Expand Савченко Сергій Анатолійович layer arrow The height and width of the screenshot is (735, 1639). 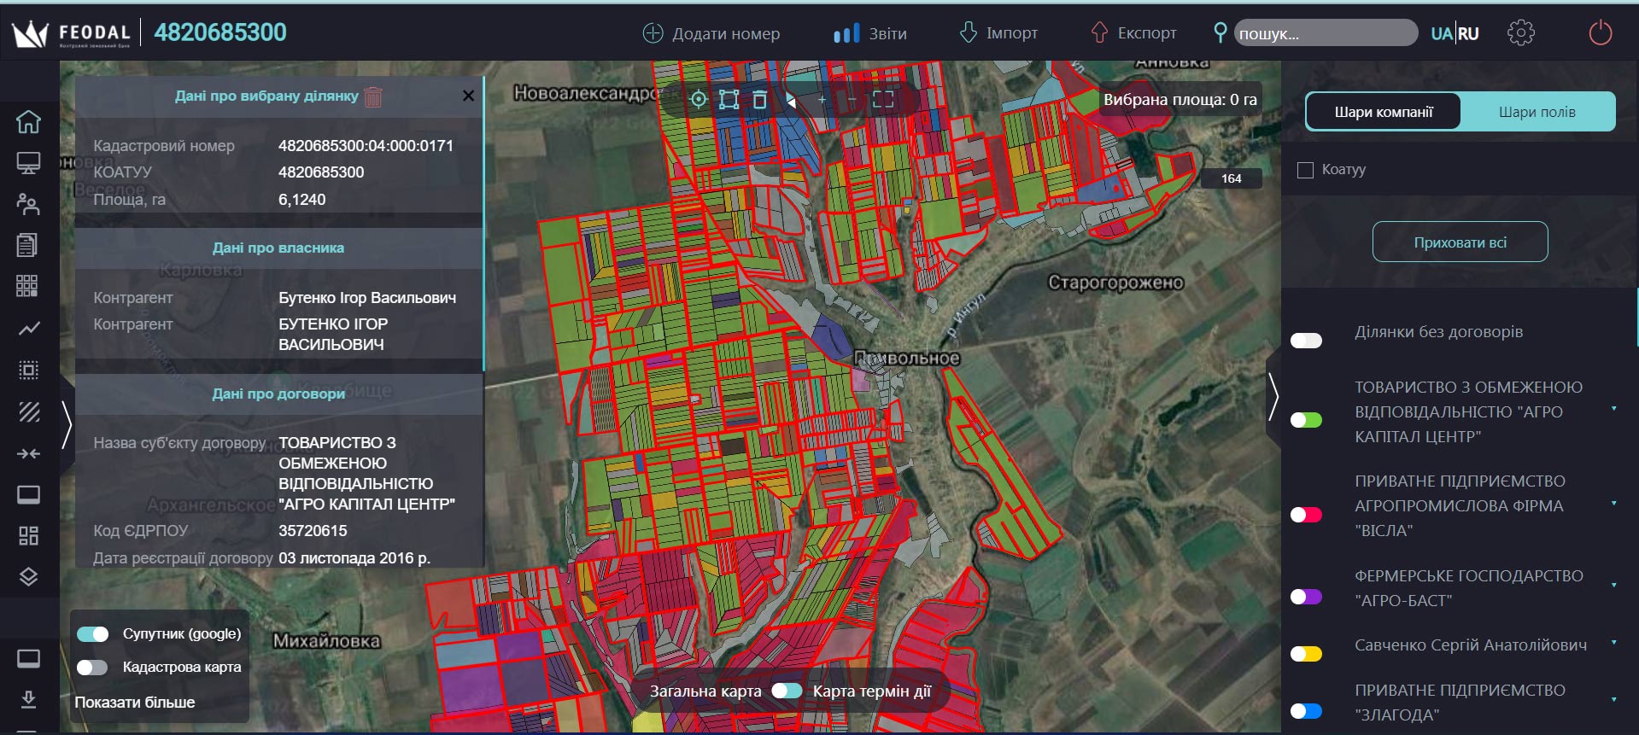coord(1613,643)
